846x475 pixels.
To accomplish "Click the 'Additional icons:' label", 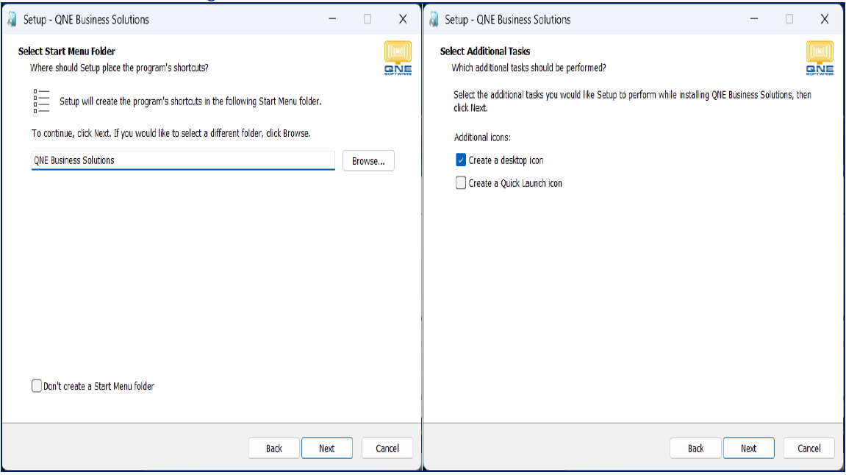I will click(482, 137).
